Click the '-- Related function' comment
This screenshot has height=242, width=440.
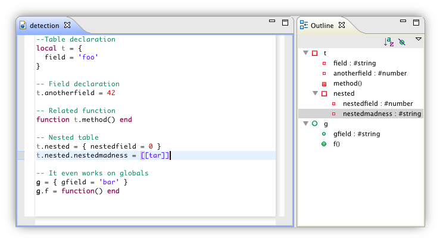76,111
